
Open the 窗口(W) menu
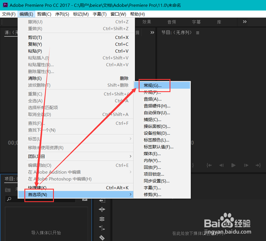(x=118, y=14)
